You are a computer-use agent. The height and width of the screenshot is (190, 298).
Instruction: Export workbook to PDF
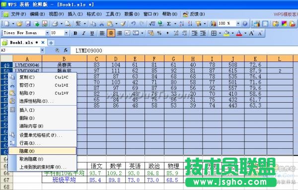click(45, 23)
